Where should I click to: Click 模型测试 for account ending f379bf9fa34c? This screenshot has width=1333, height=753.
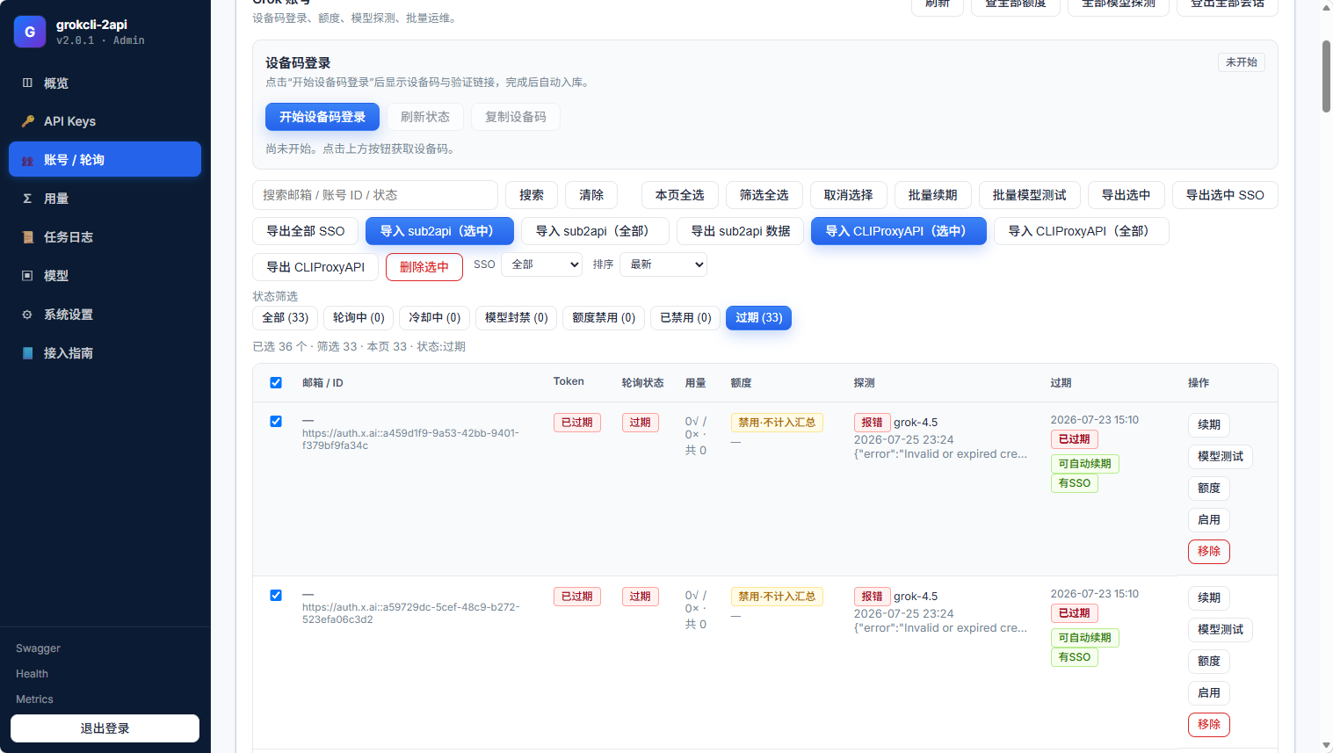[1221, 456]
